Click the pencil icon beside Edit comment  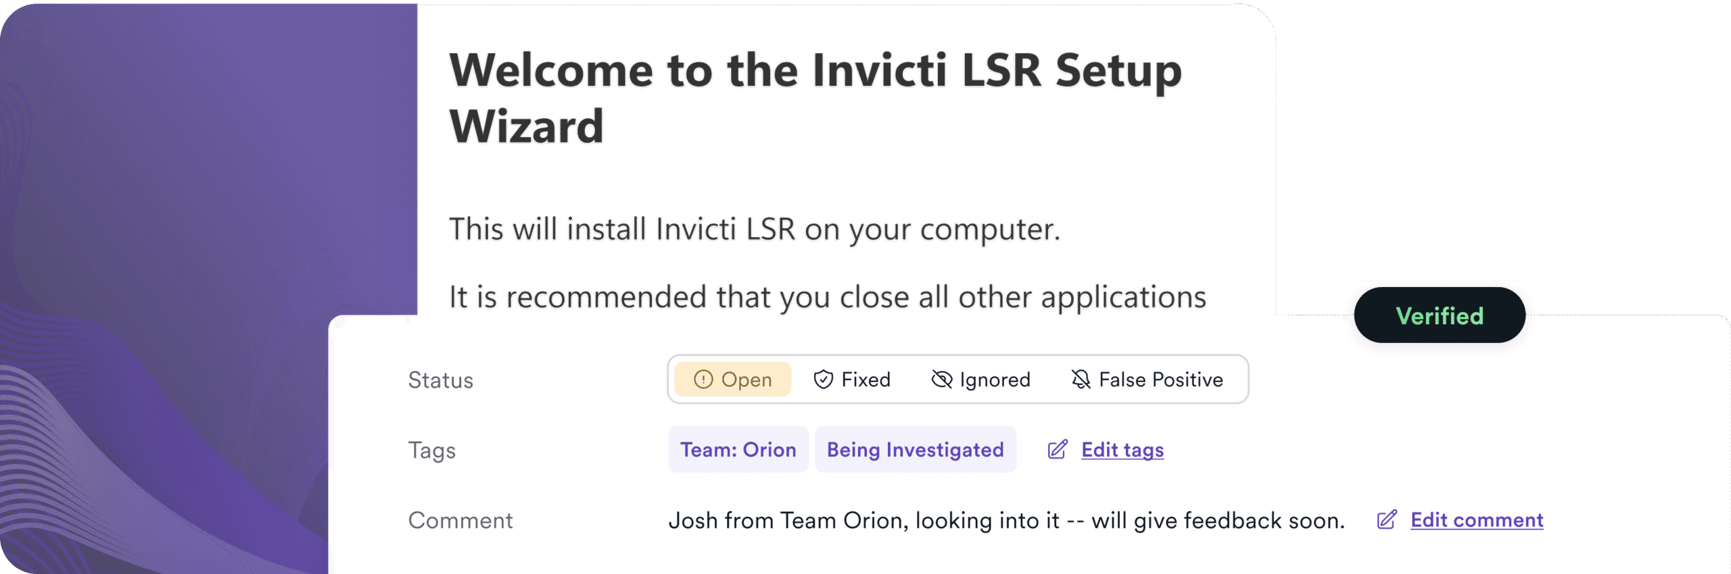[x=1387, y=520]
